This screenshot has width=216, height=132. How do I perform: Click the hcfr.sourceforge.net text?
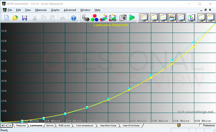[195, 112]
